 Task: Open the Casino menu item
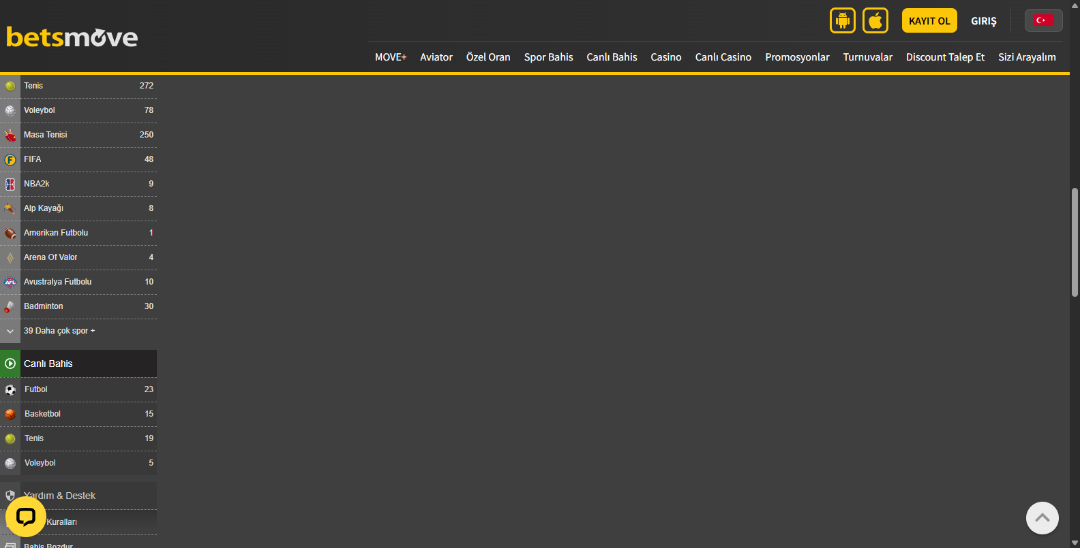pos(665,57)
